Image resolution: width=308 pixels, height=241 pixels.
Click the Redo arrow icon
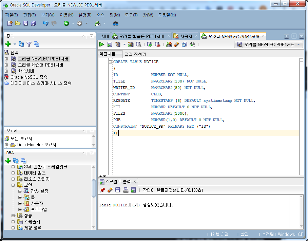tap(54, 23)
